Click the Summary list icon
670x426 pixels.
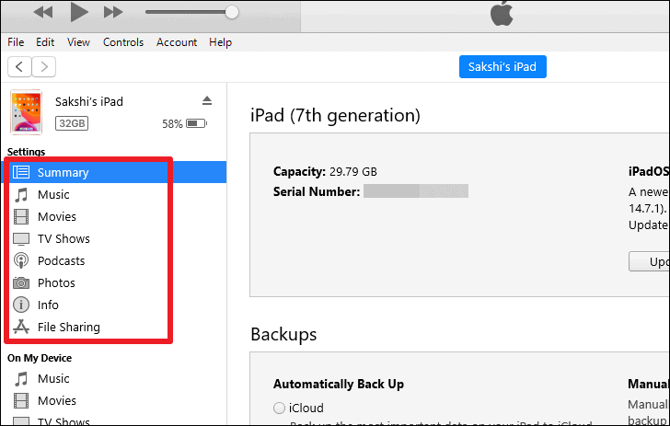[21, 172]
